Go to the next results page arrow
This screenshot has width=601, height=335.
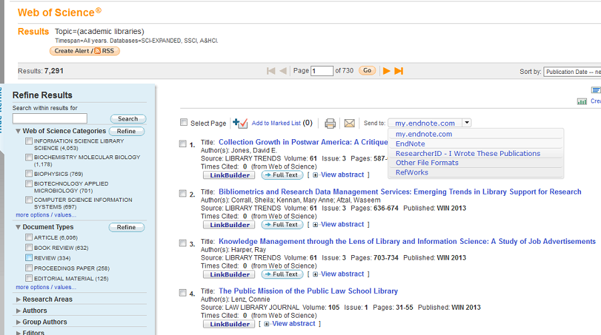[386, 71]
